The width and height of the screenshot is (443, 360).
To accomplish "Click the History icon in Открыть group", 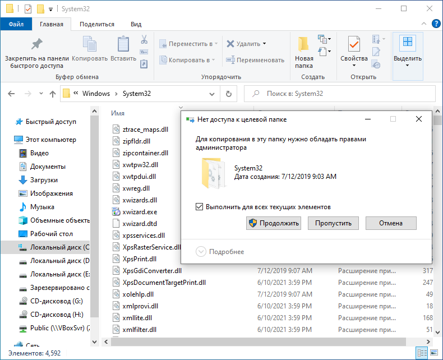I will click(x=376, y=64).
